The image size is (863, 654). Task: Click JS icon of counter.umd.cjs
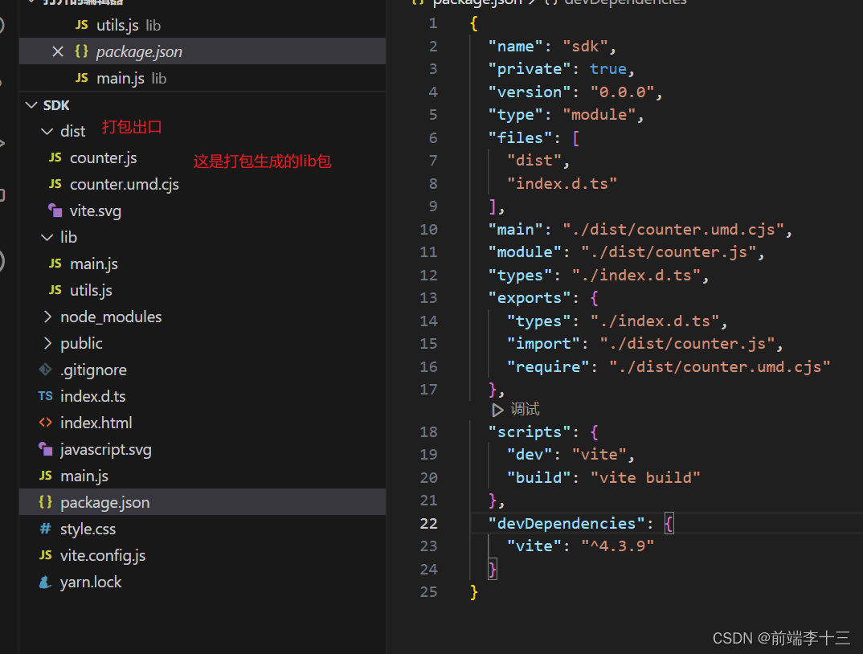(x=55, y=184)
